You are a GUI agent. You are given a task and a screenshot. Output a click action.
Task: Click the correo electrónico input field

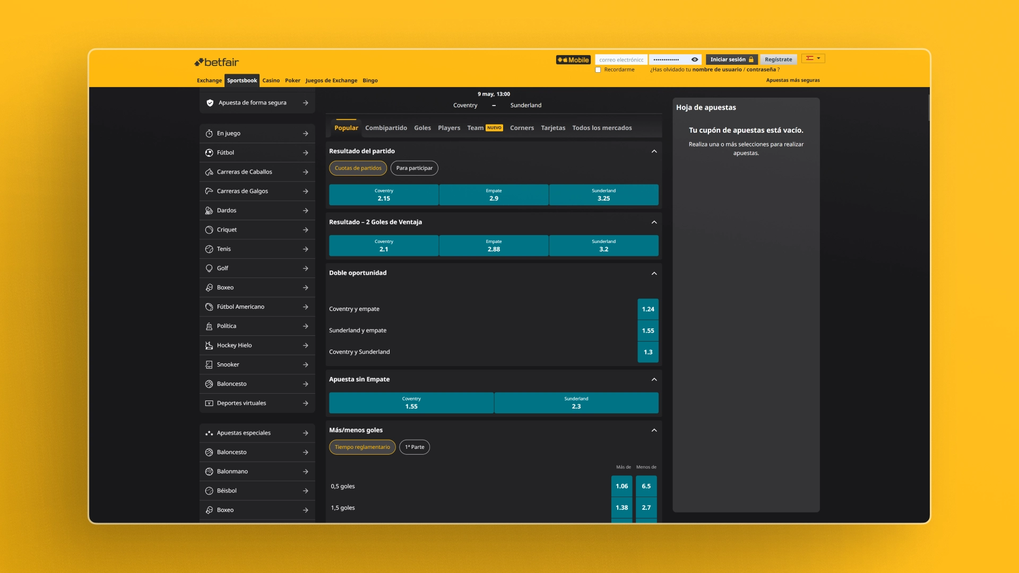pyautogui.click(x=621, y=60)
